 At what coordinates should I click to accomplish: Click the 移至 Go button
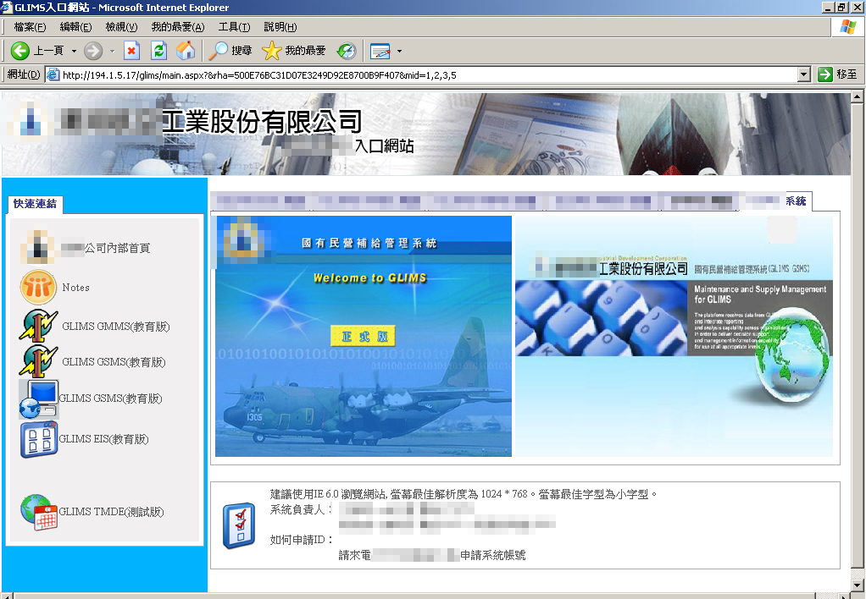[x=837, y=74]
